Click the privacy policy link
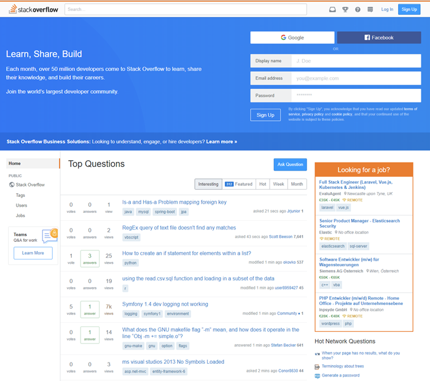The height and width of the screenshot is (381, 430). tap(313, 115)
